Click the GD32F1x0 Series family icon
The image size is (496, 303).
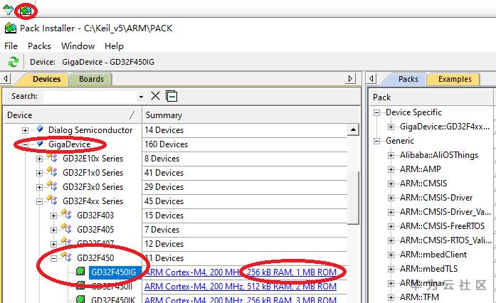(52, 171)
